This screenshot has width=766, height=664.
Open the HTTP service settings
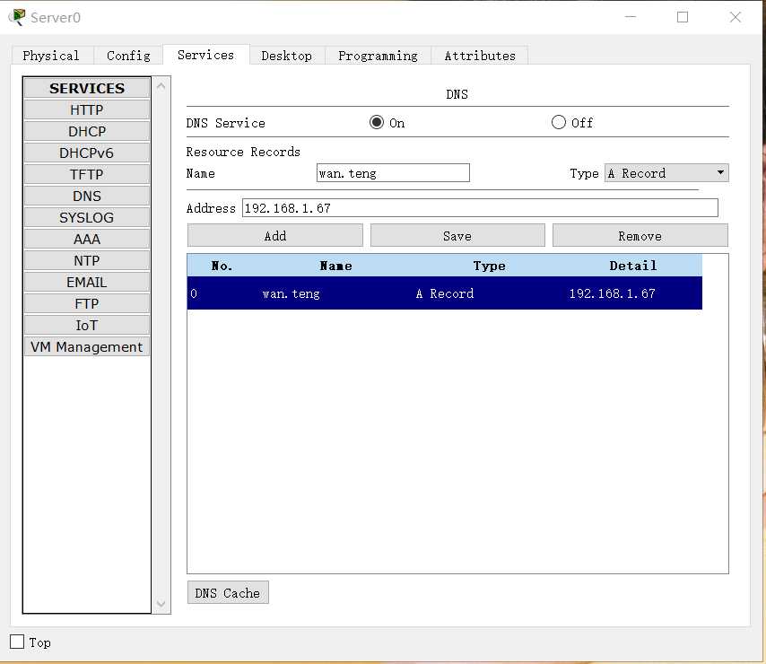pyautogui.click(x=86, y=109)
